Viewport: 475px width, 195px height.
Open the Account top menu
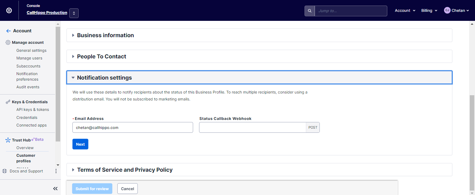pos(405,10)
